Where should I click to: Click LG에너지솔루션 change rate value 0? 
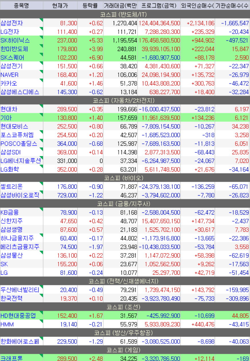[101, 161]
